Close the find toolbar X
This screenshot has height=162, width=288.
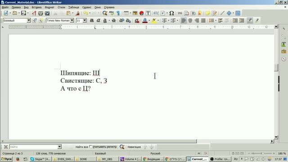tap(6, 147)
